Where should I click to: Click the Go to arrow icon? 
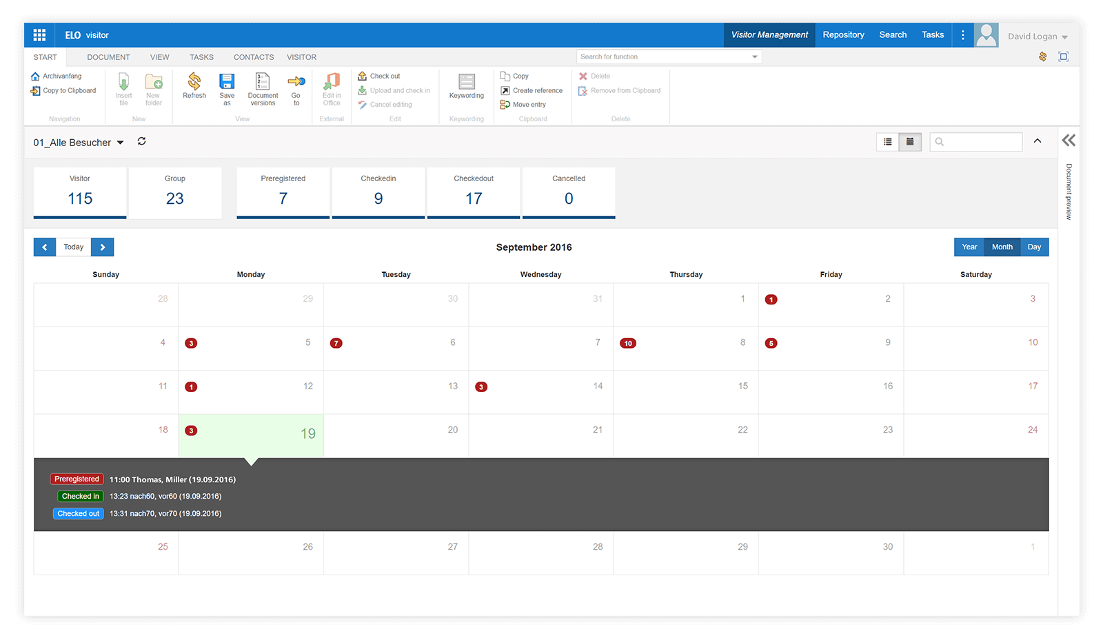coord(296,83)
